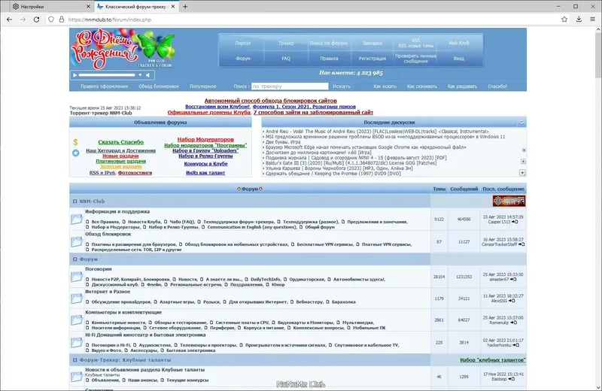
Task: Click the dollar sign icon in announcements
Action: pos(76,142)
